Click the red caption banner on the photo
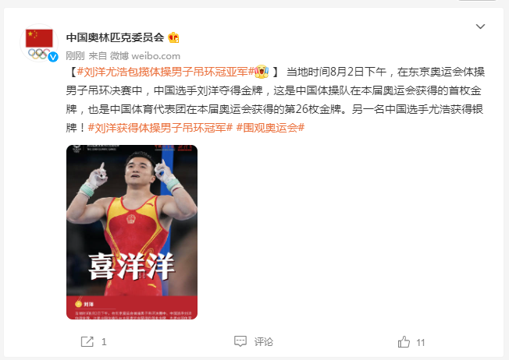This screenshot has width=509, height=360. pos(132,308)
